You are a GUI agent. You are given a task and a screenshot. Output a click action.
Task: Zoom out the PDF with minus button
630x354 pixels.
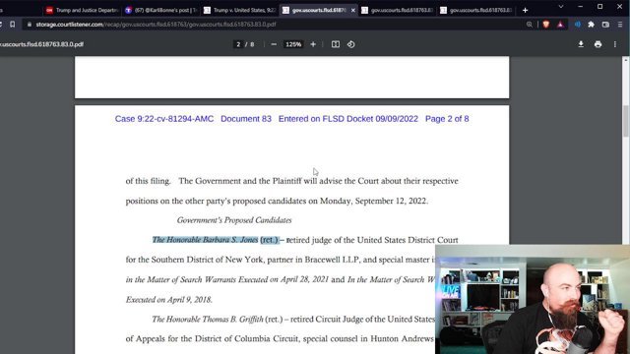(x=274, y=44)
